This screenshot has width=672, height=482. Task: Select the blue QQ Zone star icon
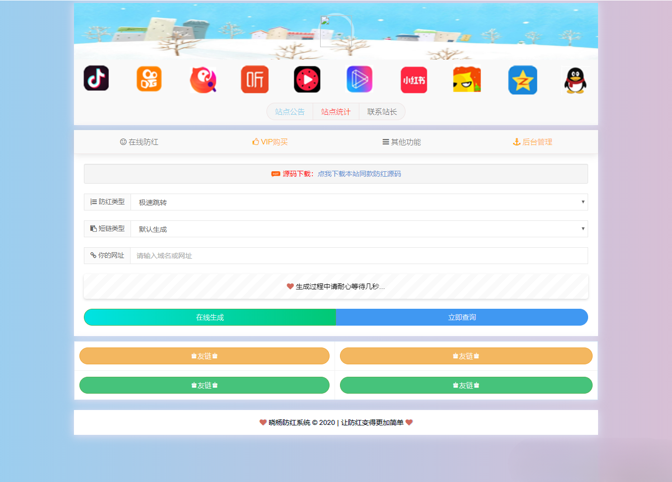click(522, 79)
